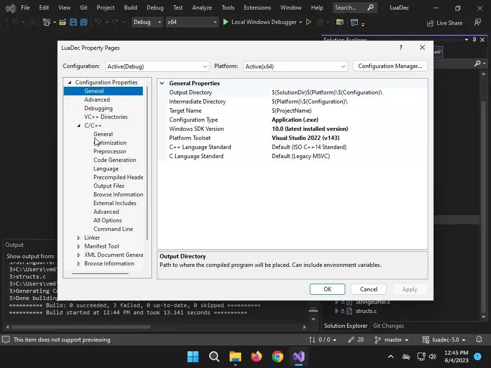
Task: Click the Visual Studio taskbar icon
Action: coord(299,356)
